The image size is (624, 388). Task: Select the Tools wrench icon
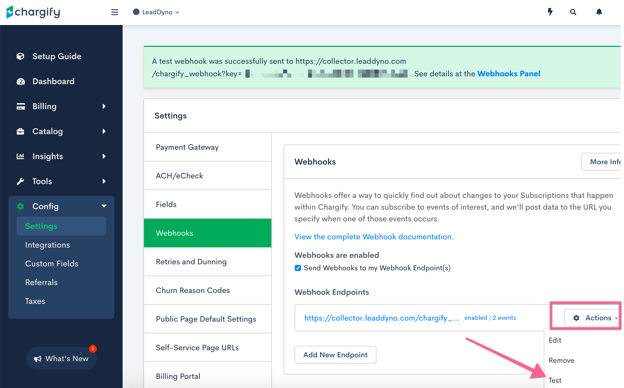point(21,181)
